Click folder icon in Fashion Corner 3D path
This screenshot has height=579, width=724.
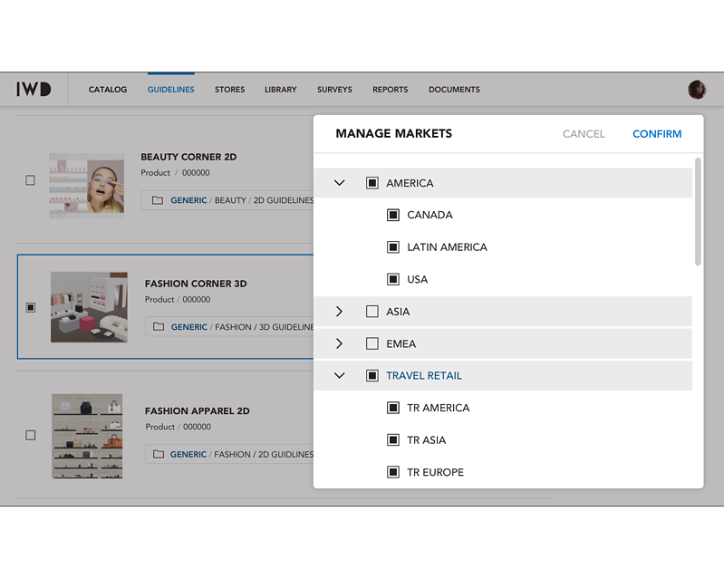(159, 327)
